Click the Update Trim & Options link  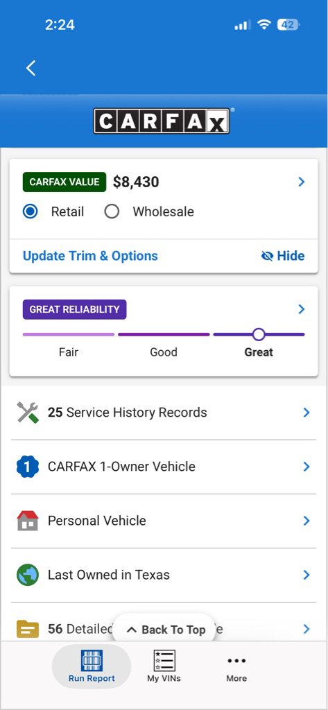pyautogui.click(x=91, y=256)
